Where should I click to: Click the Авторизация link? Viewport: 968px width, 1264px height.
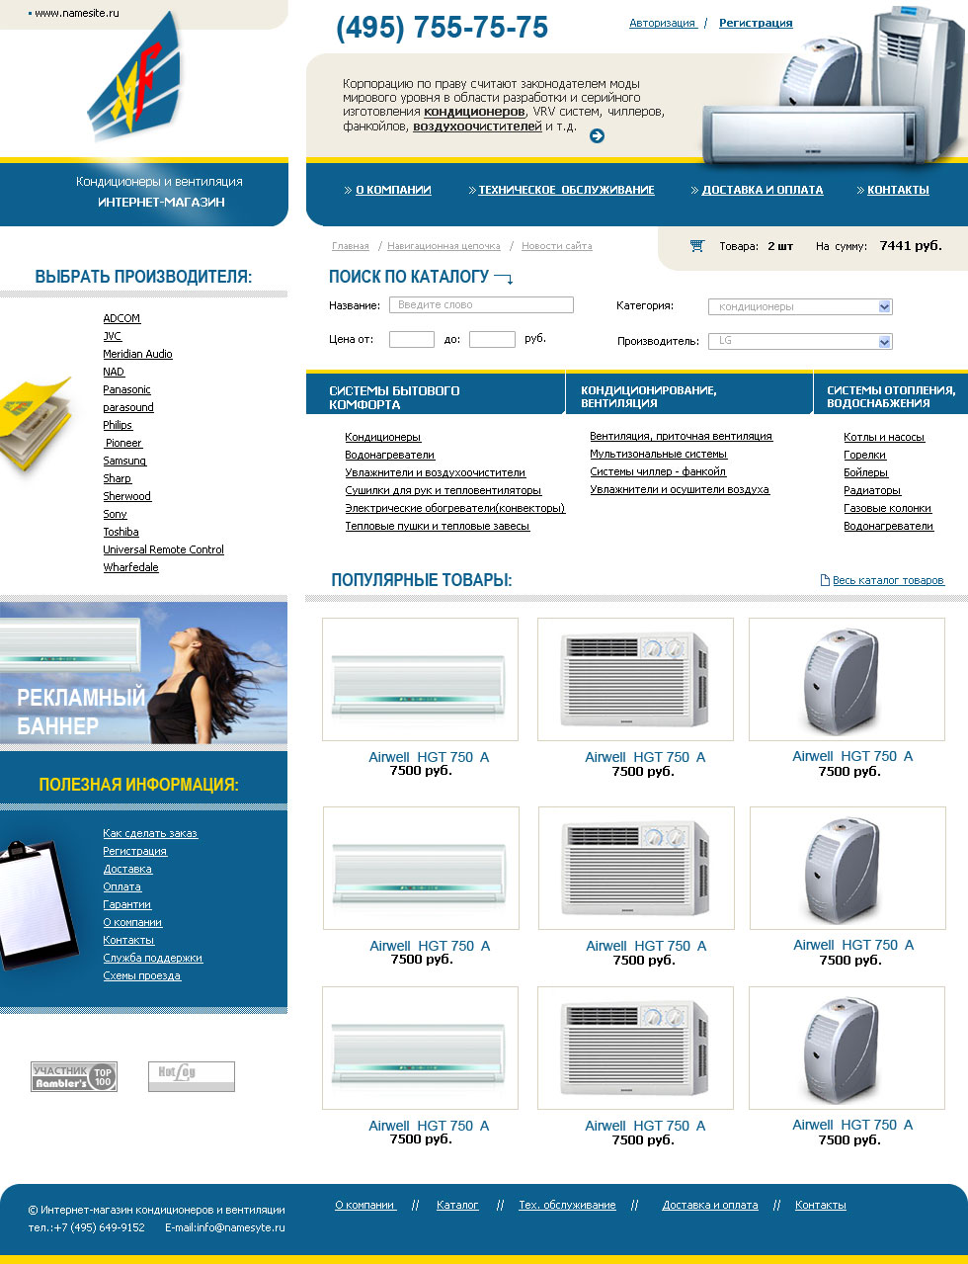click(x=663, y=23)
